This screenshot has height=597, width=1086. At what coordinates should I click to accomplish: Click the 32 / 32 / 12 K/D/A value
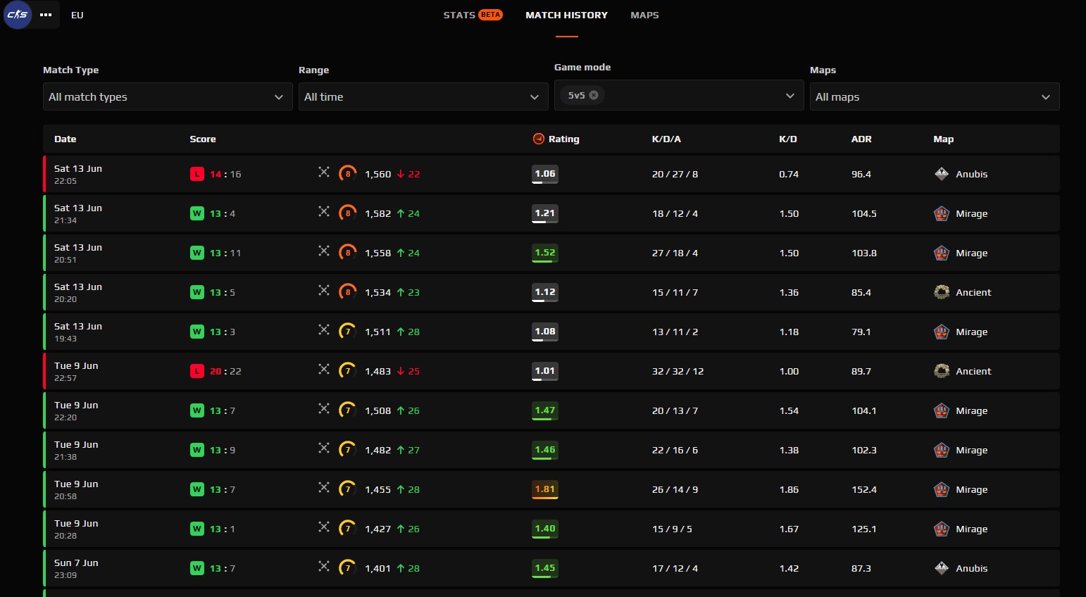678,371
